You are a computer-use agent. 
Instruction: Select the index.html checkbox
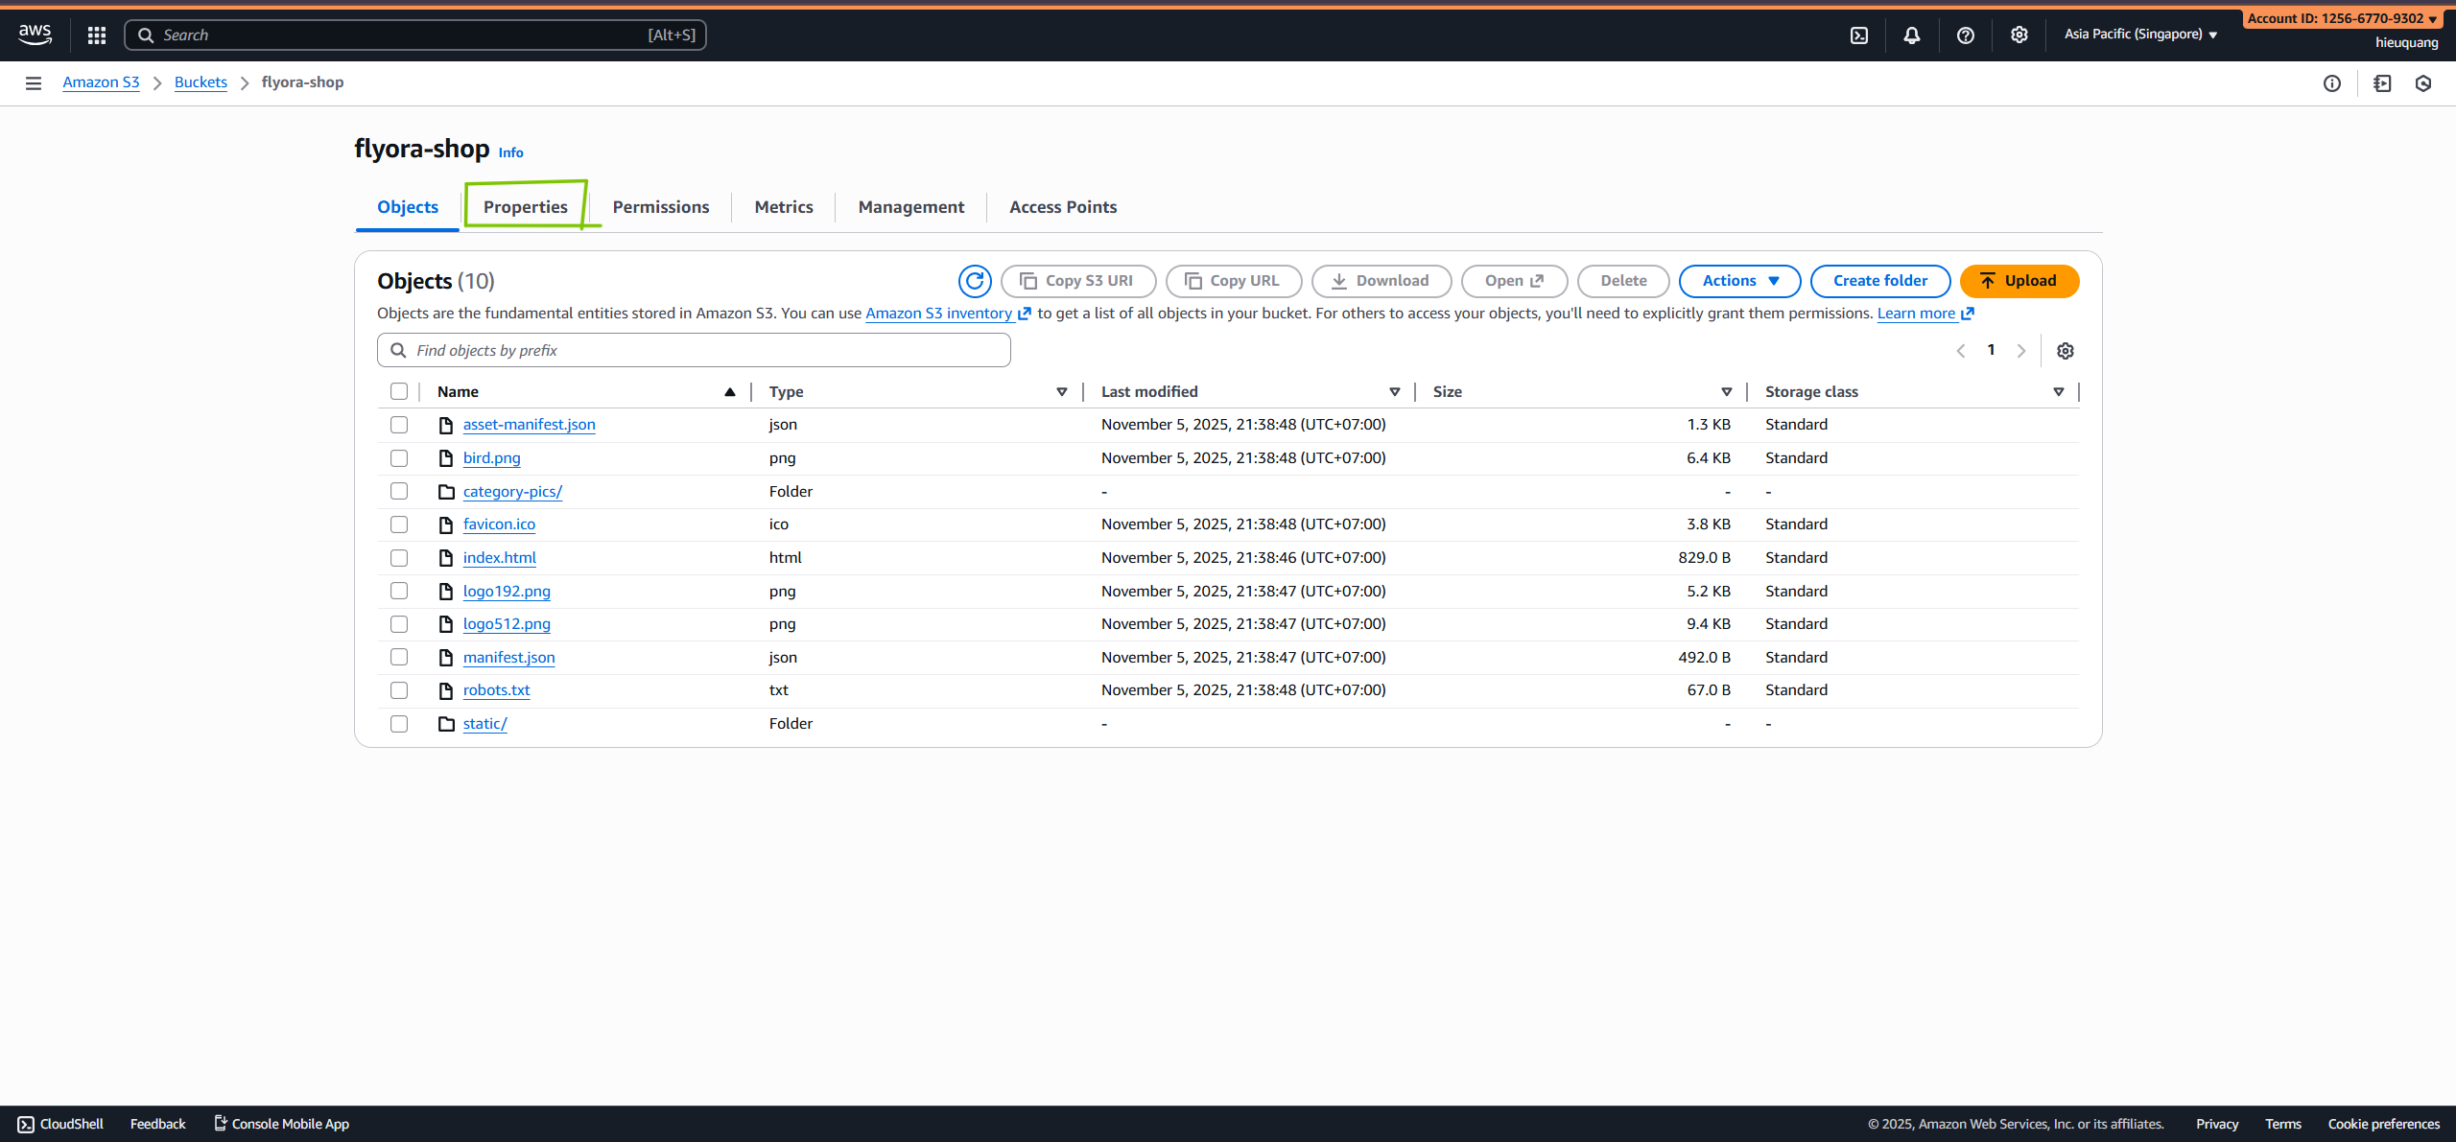(399, 558)
